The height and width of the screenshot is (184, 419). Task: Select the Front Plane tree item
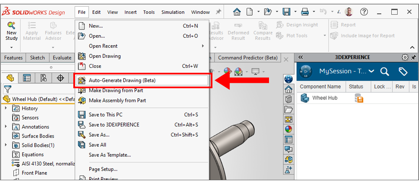30,173
